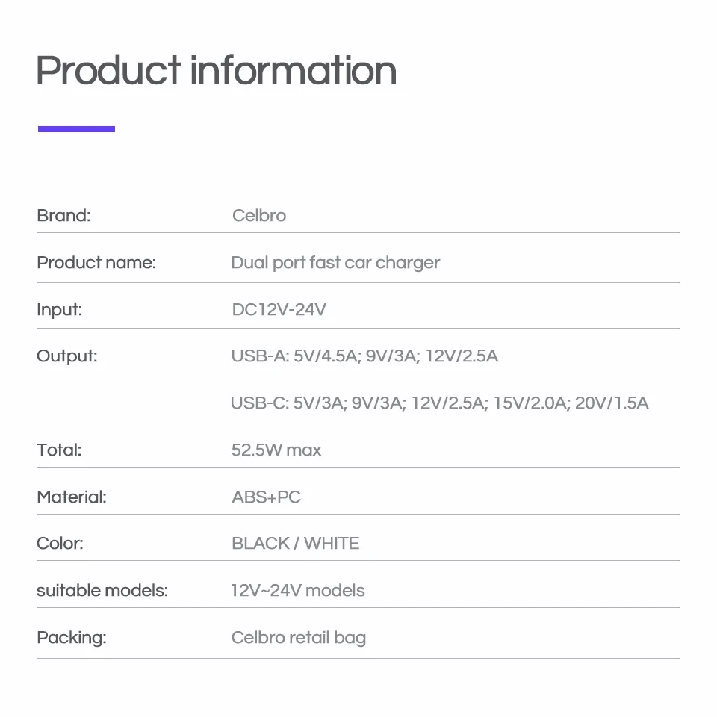717x717 pixels.
Task: Select the Color label
Action: (x=60, y=544)
